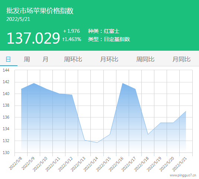
Task: Open the 周环比 tab
Action: [x=73, y=59]
